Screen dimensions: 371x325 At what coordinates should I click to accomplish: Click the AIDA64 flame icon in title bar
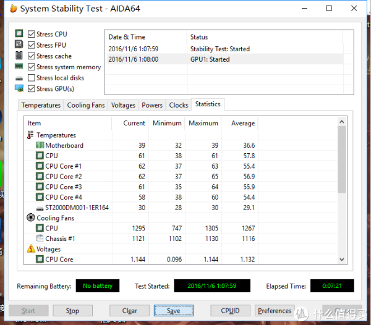[x=13, y=9]
